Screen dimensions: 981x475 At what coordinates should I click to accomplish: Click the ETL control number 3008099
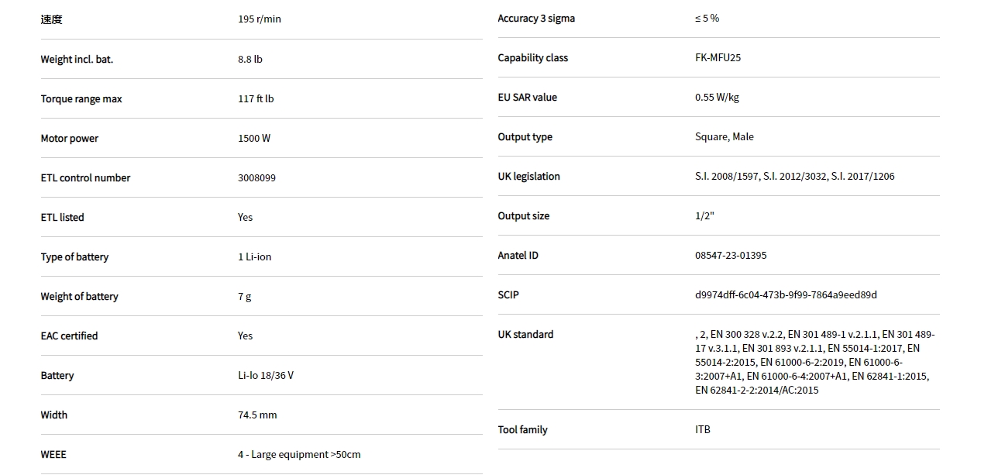pyautogui.click(x=256, y=178)
